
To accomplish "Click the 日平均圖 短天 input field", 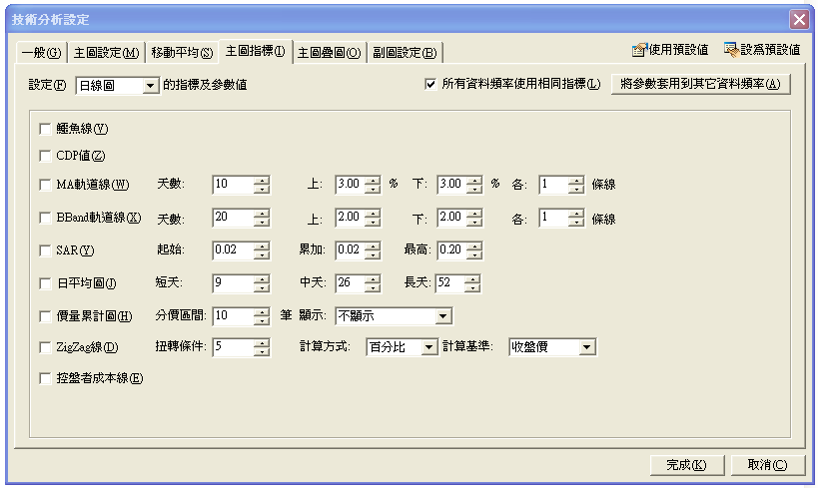I will point(232,283).
